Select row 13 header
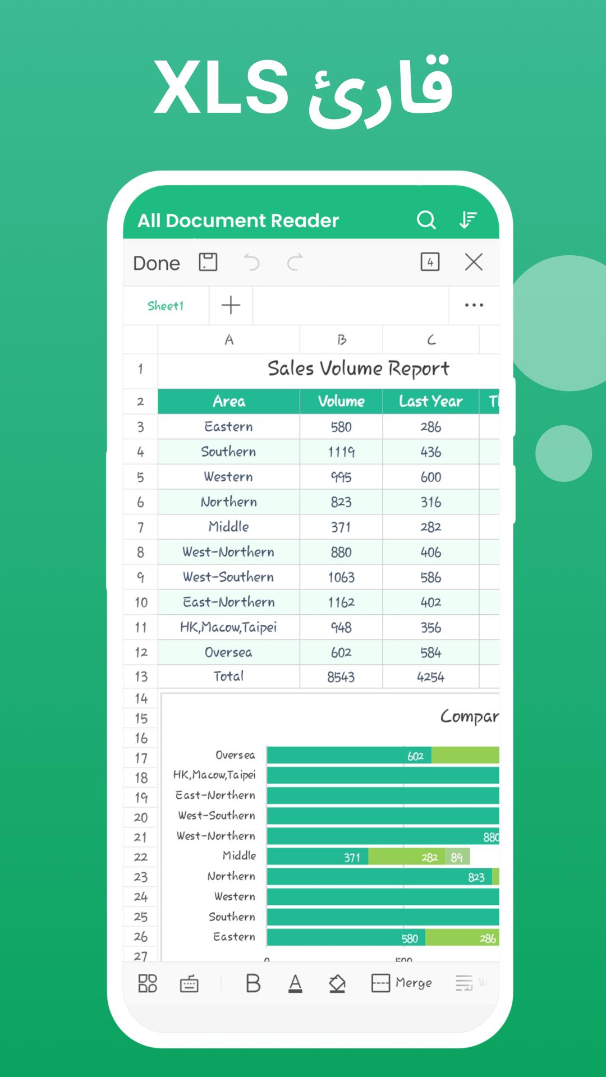This screenshot has height=1077, width=606. point(140,676)
